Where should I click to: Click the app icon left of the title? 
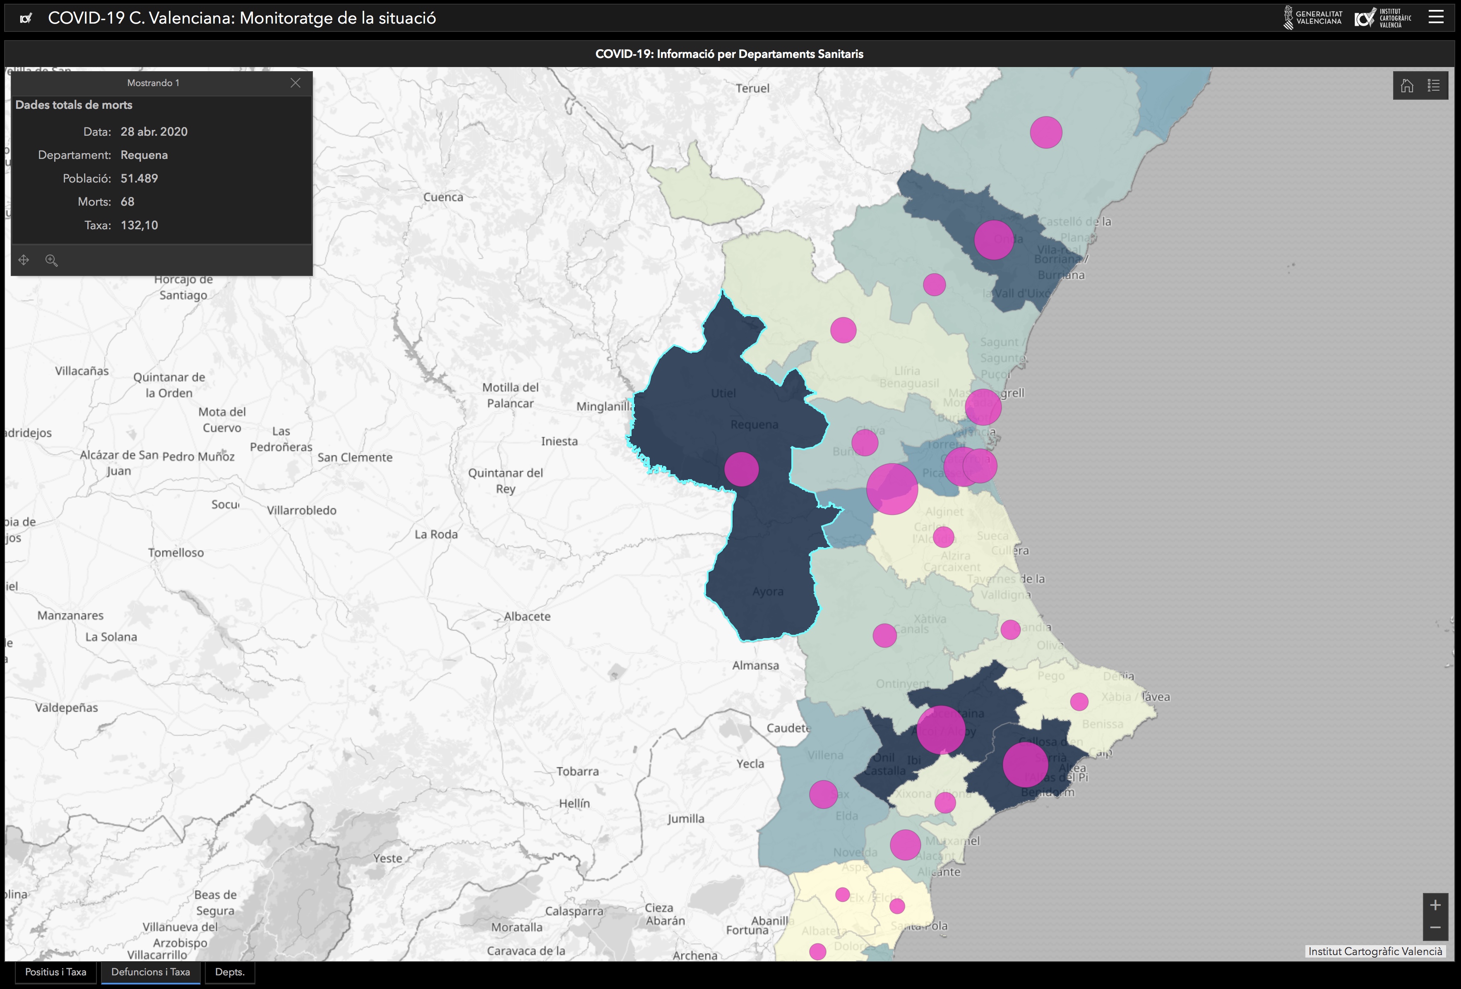click(x=26, y=18)
